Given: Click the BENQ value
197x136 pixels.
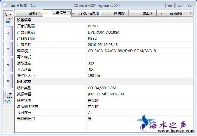Looking at the screenshot, I should pos(93,26).
